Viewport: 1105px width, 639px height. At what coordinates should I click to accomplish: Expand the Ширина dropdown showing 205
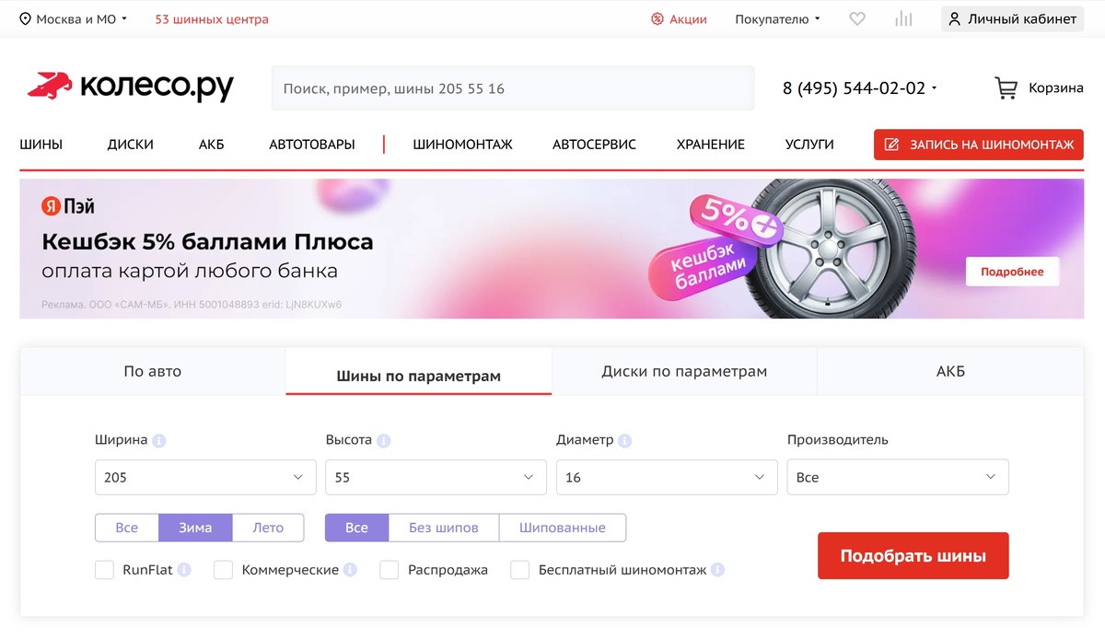point(200,477)
